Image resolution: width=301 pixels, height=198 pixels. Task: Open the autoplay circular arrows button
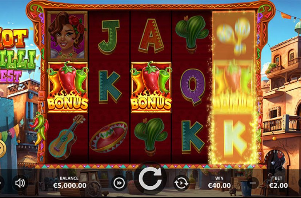pos(181,183)
